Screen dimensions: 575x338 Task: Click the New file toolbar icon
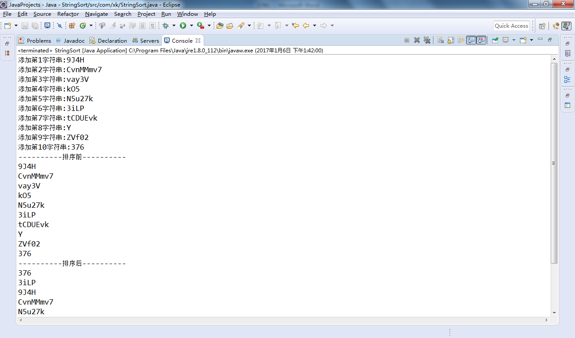pyautogui.click(x=7, y=26)
